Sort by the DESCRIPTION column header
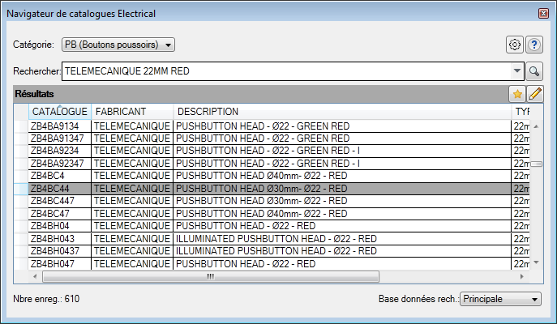Viewport: 557px width, 324px height. click(x=342, y=112)
